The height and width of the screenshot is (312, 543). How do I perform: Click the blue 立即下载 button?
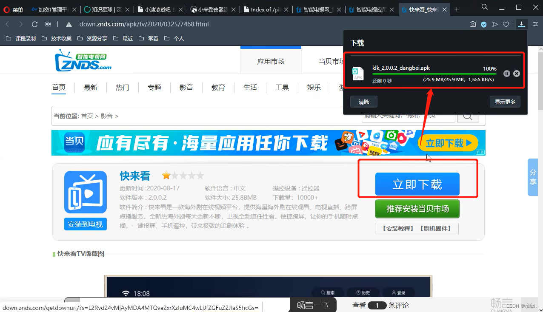417,184
